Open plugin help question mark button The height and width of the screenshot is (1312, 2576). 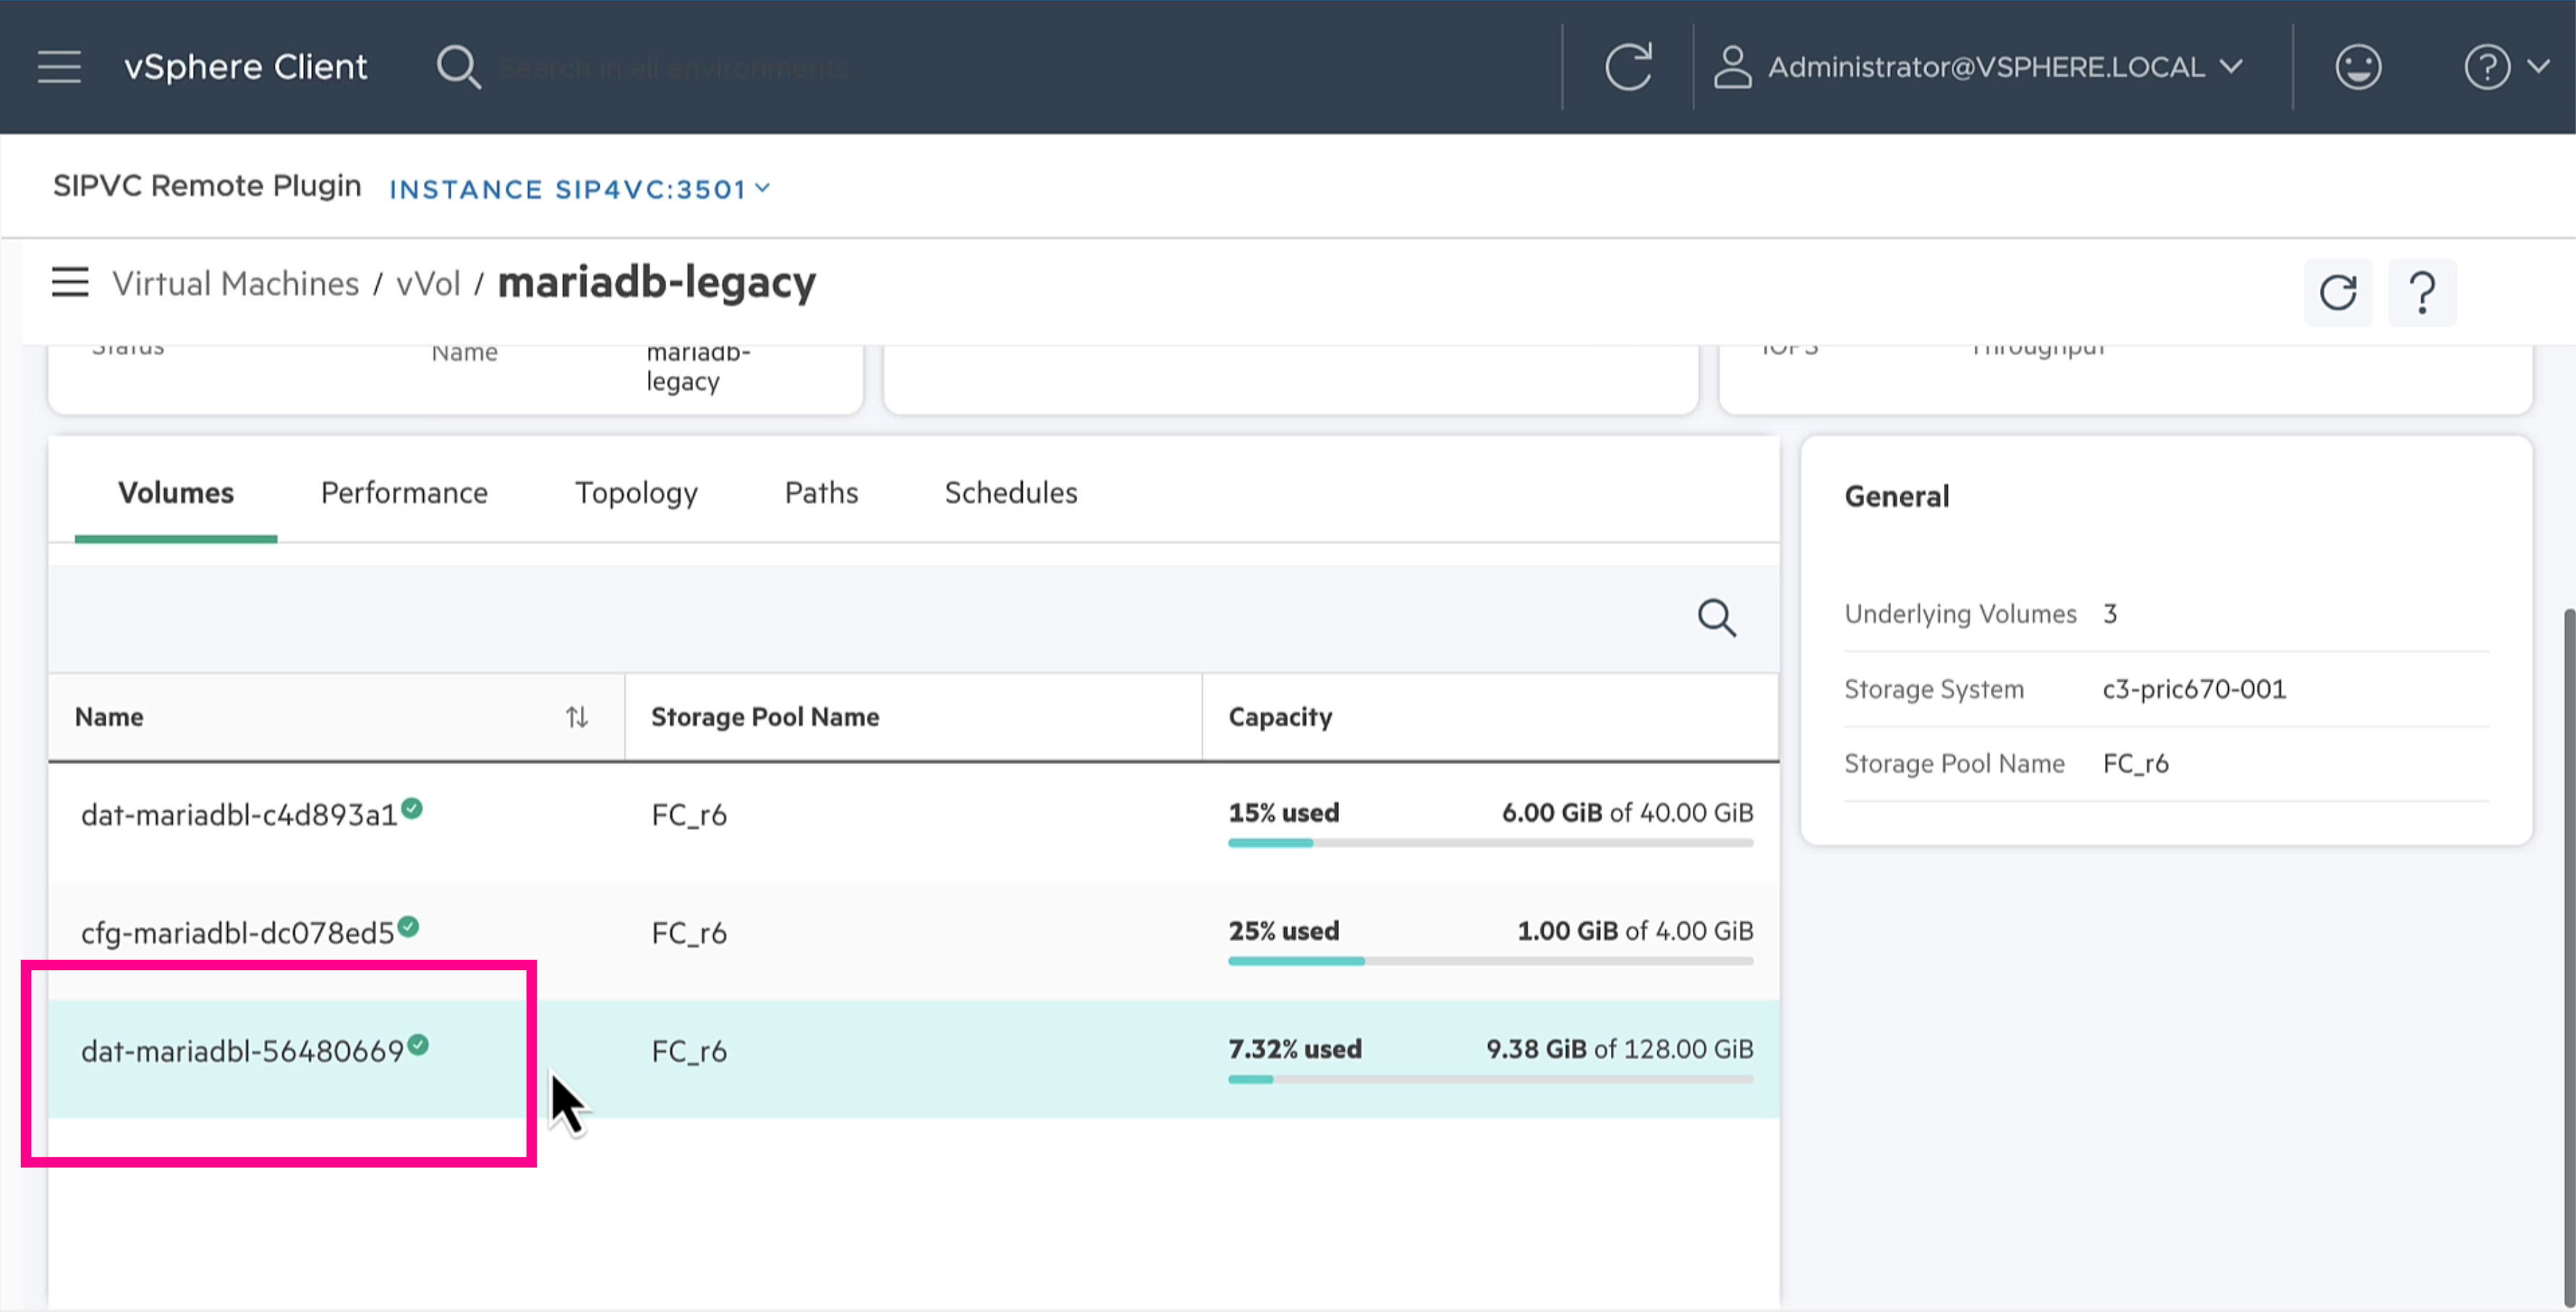coord(2422,293)
